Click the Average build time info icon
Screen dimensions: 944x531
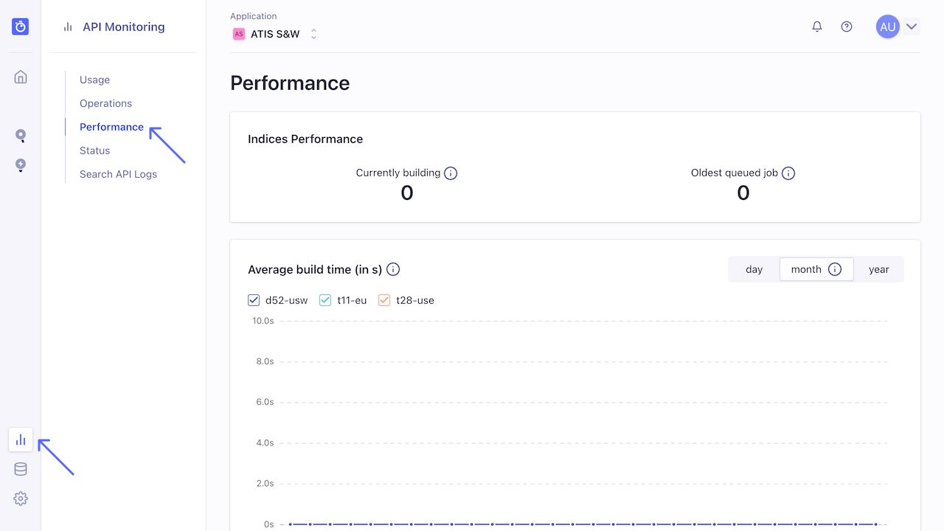pos(393,269)
